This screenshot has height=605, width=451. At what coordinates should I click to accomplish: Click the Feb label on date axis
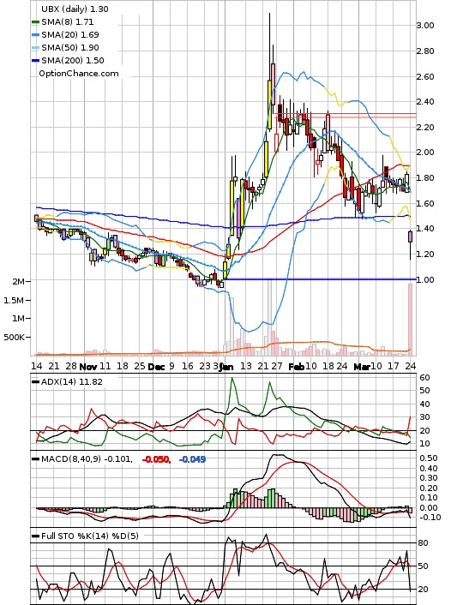(296, 367)
